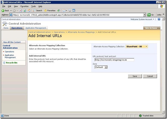Screen dimensions: 167x119
Task: Click the page icon in the address bar
Action: click(11, 15)
